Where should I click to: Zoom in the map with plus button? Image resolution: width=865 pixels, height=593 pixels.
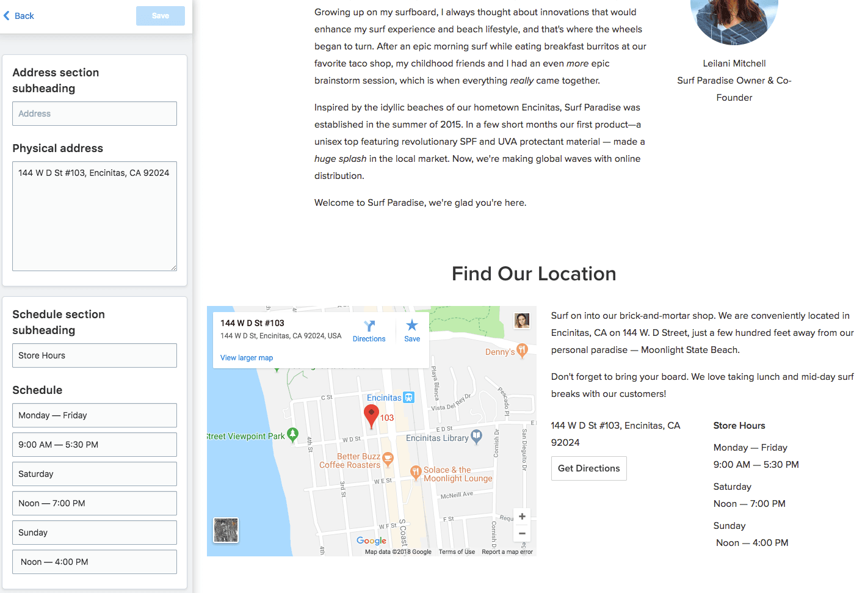522,517
